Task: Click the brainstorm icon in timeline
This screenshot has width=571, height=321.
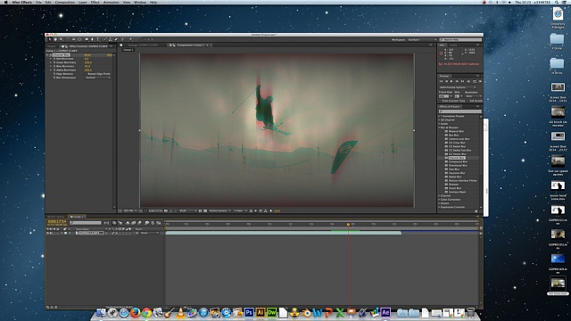Action: (146, 223)
